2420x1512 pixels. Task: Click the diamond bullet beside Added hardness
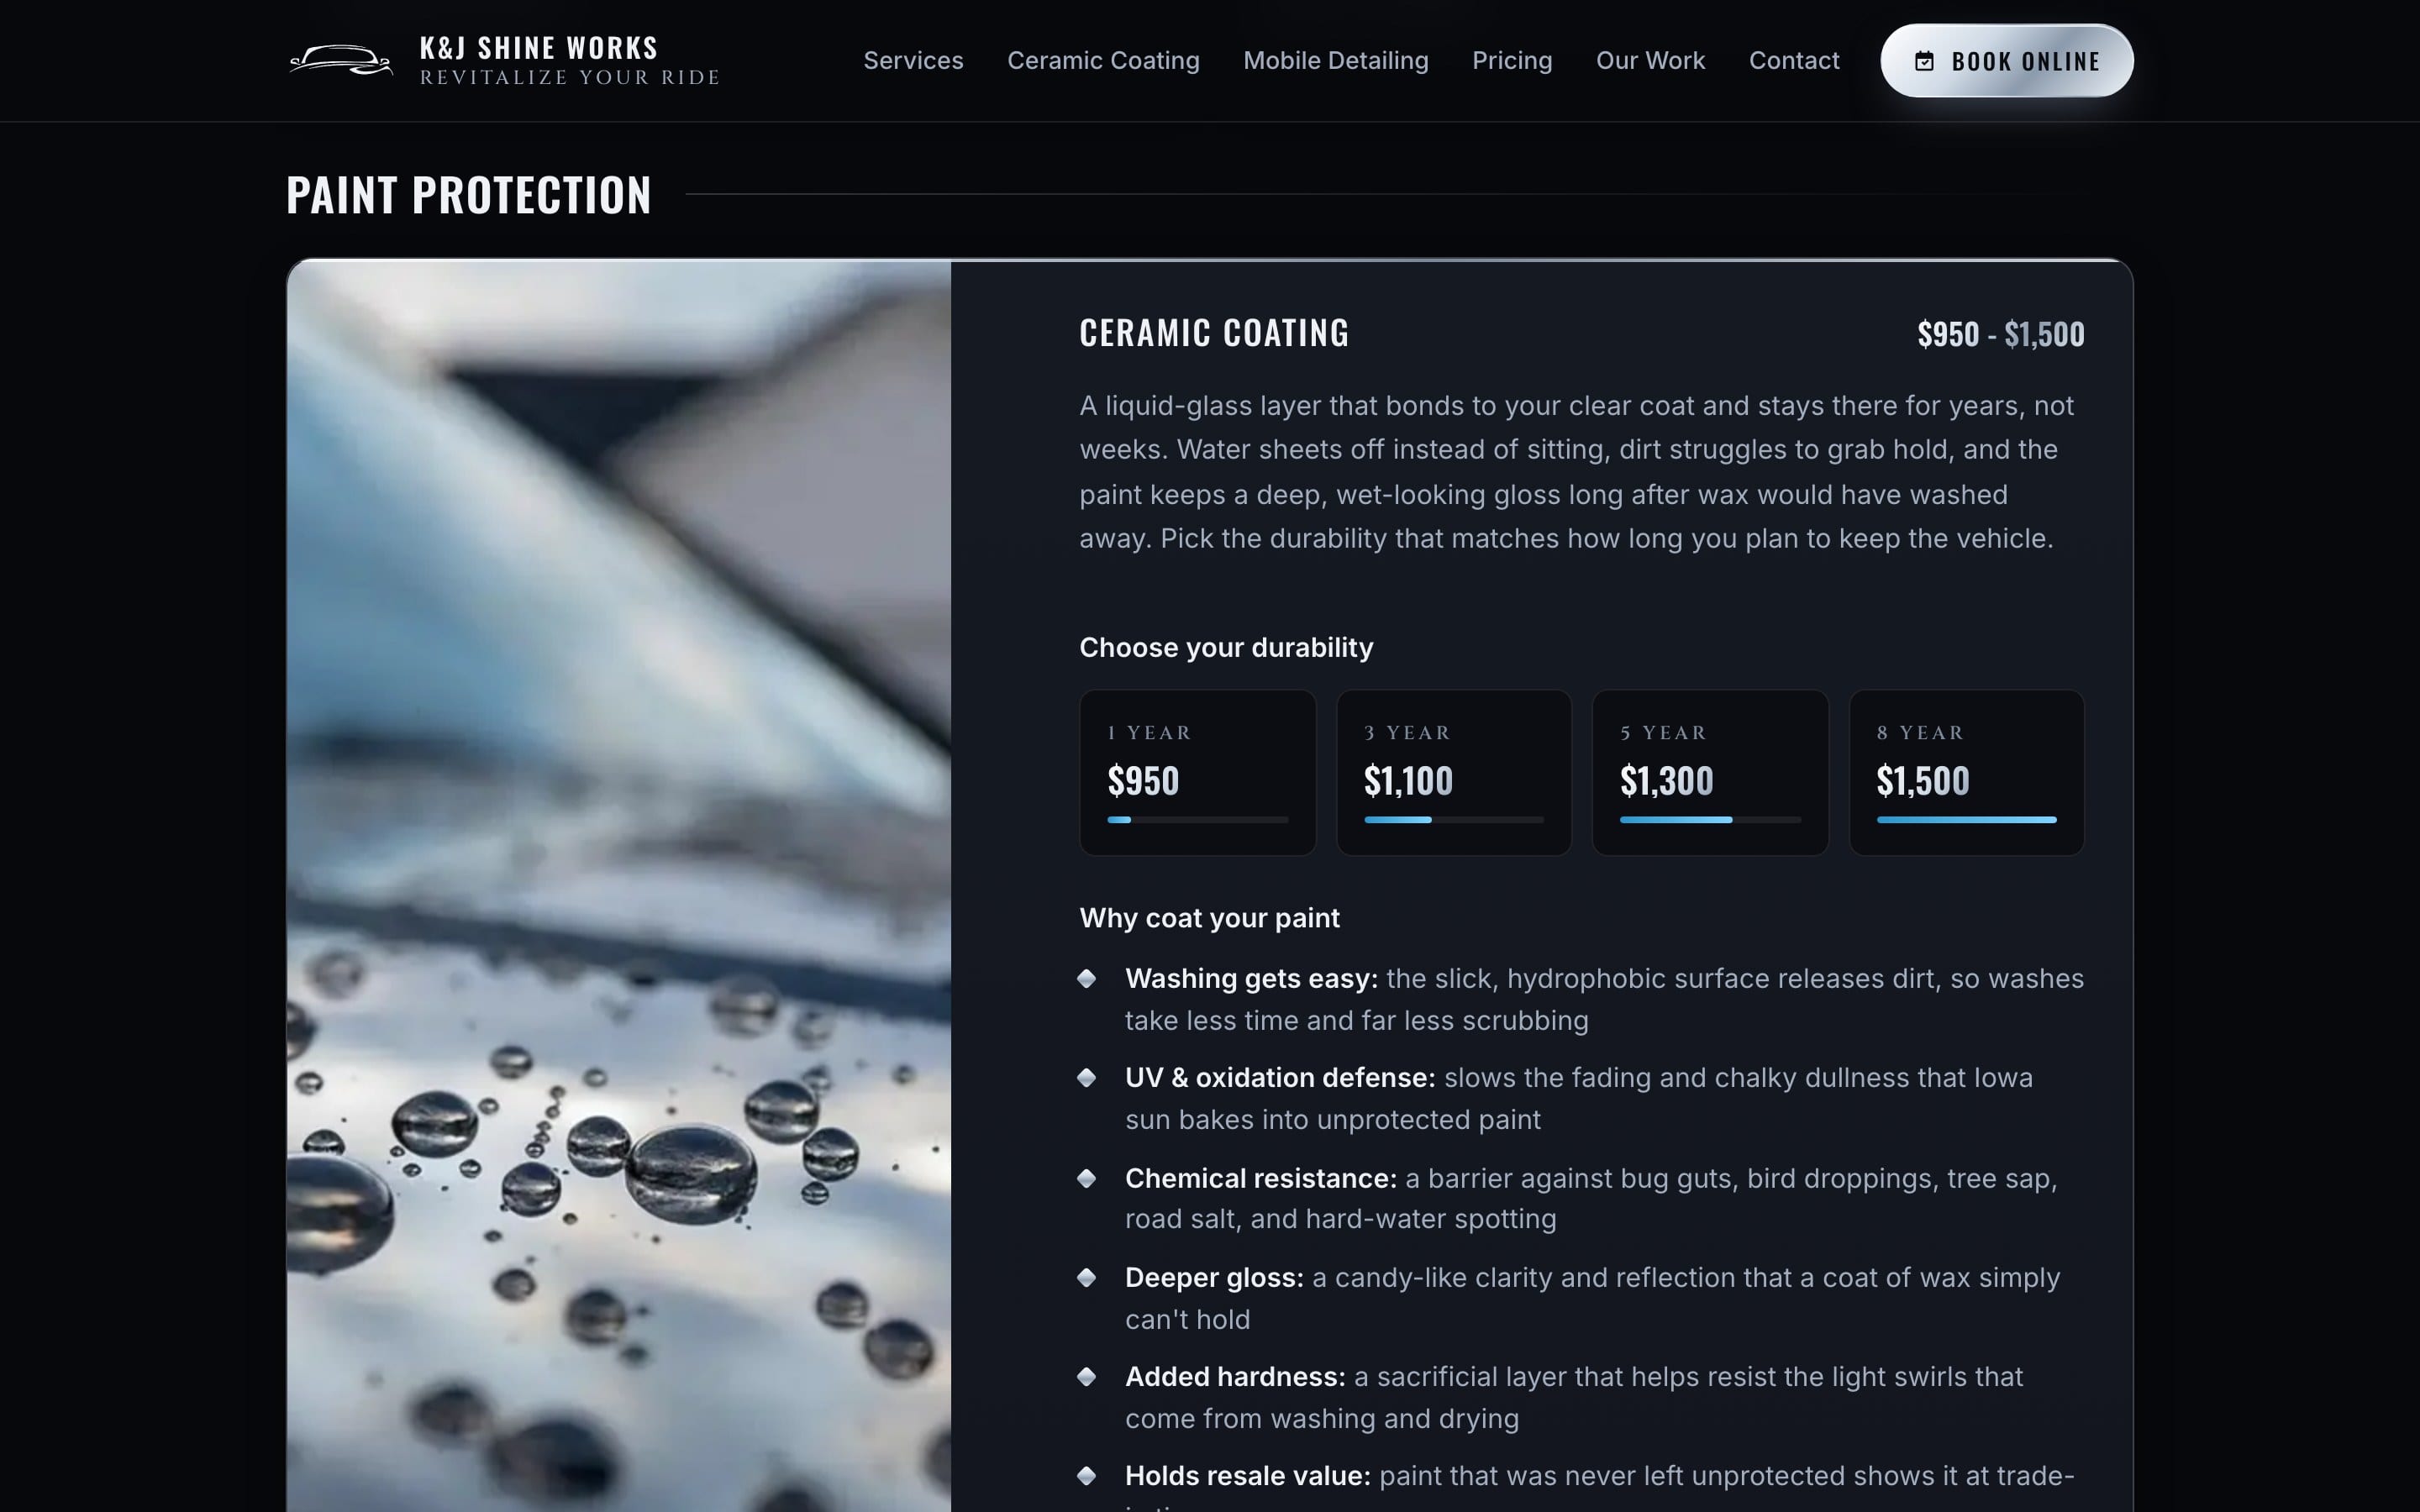click(x=1086, y=1376)
